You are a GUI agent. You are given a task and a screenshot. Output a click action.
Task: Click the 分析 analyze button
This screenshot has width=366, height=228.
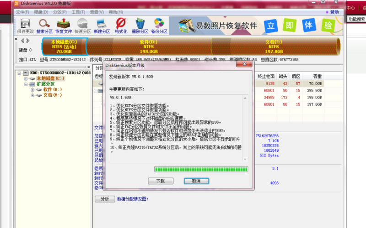tap(105, 199)
